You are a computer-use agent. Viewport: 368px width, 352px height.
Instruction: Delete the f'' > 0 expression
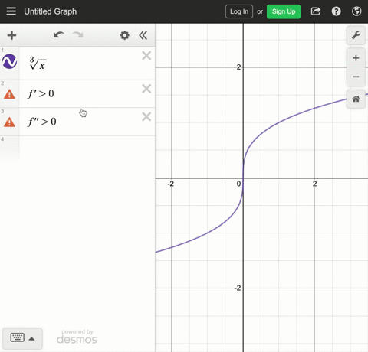tap(146, 117)
